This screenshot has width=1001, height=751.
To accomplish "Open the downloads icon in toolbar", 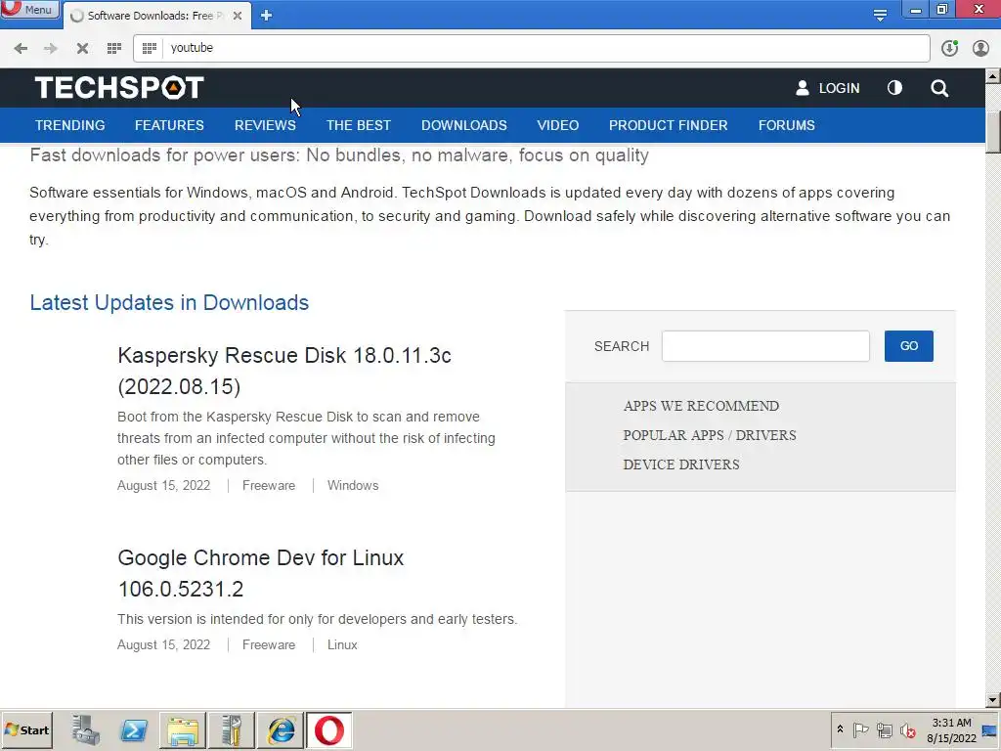I will (x=949, y=48).
